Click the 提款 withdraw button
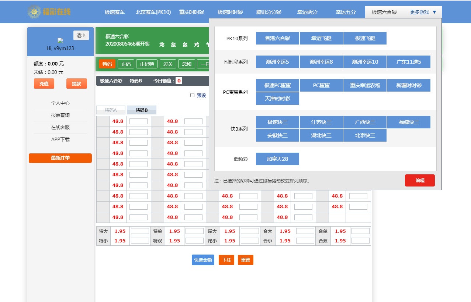This screenshot has height=302, width=471. [x=76, y=84]
